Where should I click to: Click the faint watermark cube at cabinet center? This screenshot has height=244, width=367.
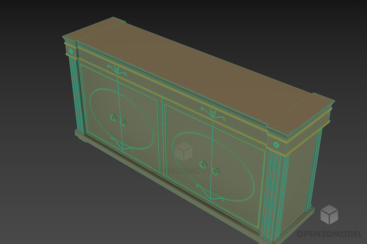pos(184,152)
